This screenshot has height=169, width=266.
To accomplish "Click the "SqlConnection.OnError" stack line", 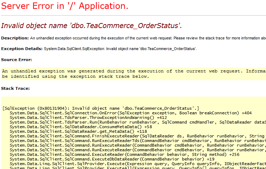I will tap(131, 113).
